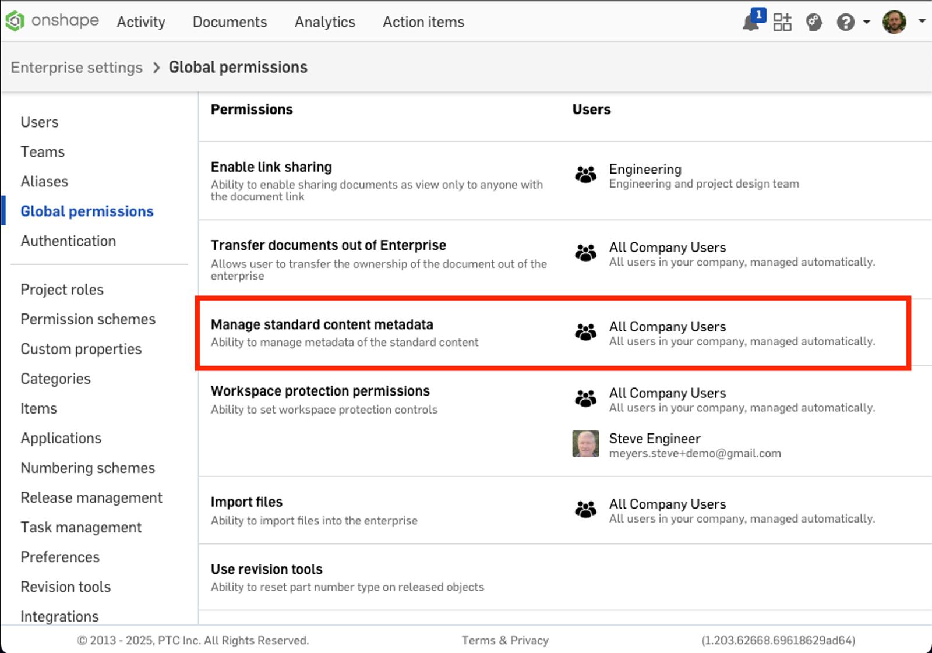Open Release management settings

coord(91,497)
